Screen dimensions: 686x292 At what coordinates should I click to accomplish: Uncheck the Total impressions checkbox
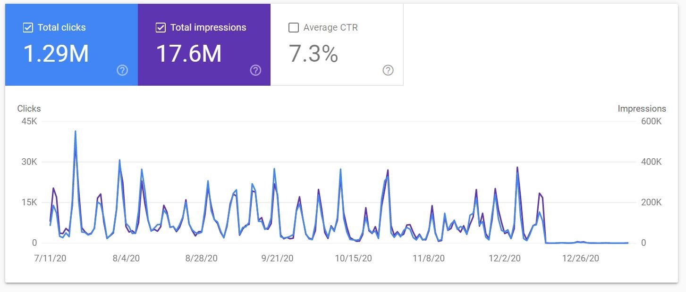coord(161,27)
